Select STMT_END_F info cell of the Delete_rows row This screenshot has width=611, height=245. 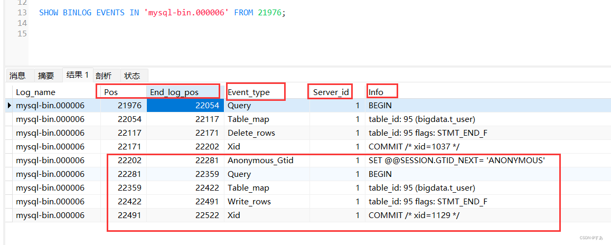pyautogui.click(x=487, y=133)
